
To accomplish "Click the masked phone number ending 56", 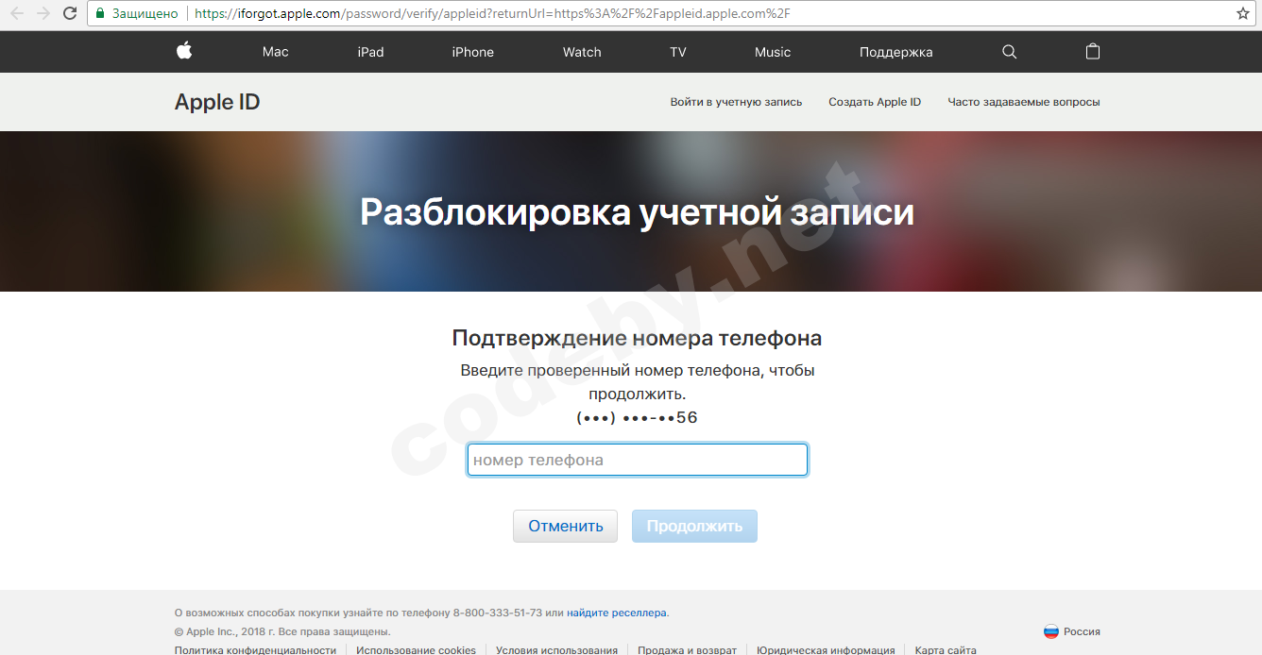I will click(x=638, y=417).
